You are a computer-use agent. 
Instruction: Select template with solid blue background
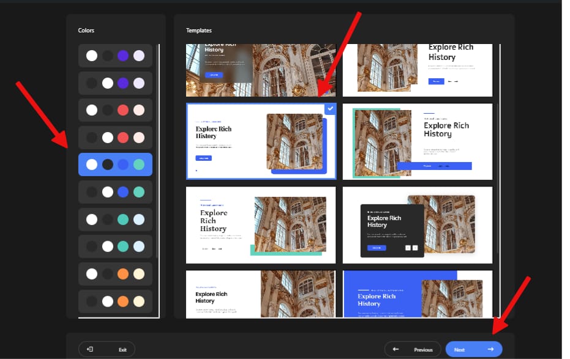point(418,294)
